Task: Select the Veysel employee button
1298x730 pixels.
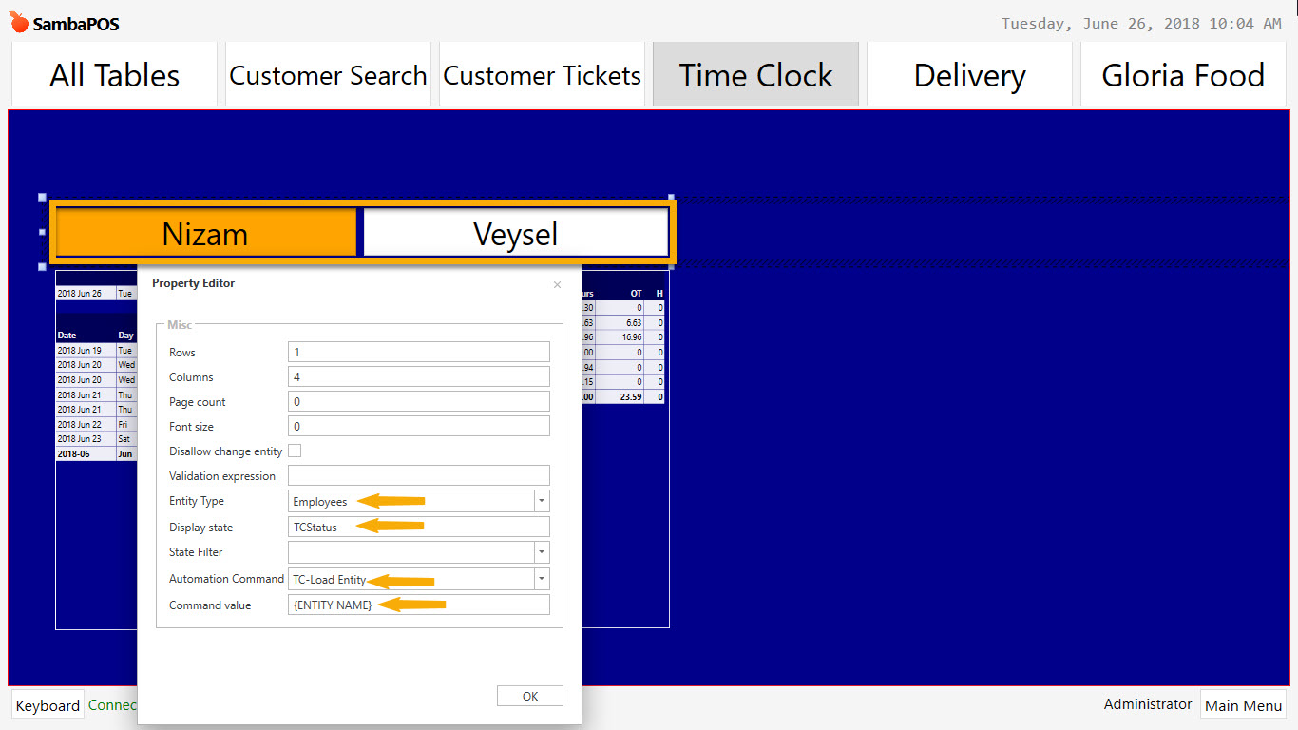Action: (x=516, y=231)
